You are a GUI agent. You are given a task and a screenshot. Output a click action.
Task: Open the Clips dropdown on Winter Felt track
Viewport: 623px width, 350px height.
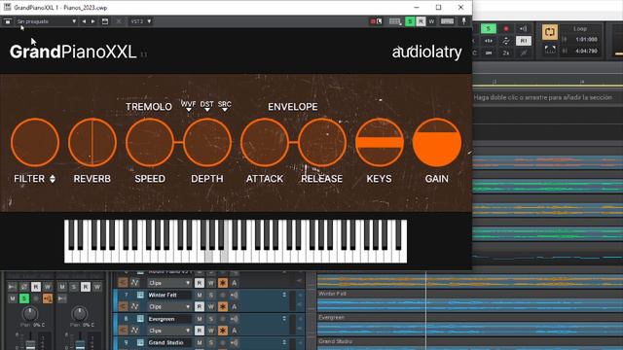(x=169, y=307)
